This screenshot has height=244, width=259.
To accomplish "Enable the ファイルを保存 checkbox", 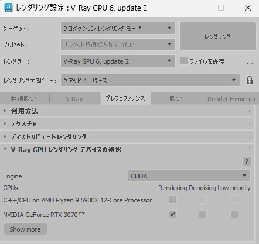I will click(x=184, y=61).
